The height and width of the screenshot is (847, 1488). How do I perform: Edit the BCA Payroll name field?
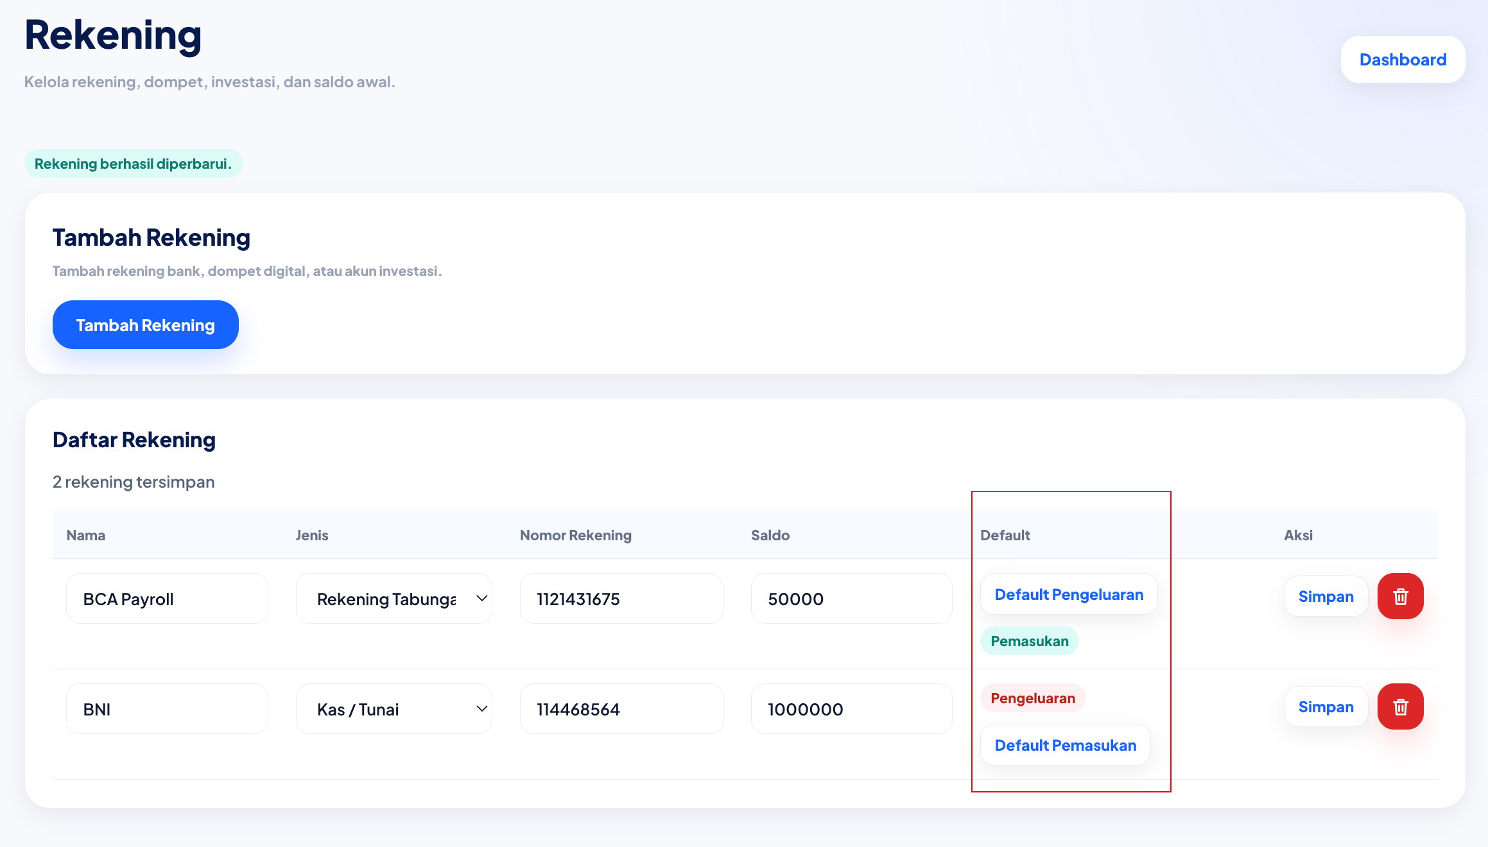tap(167, 599)
